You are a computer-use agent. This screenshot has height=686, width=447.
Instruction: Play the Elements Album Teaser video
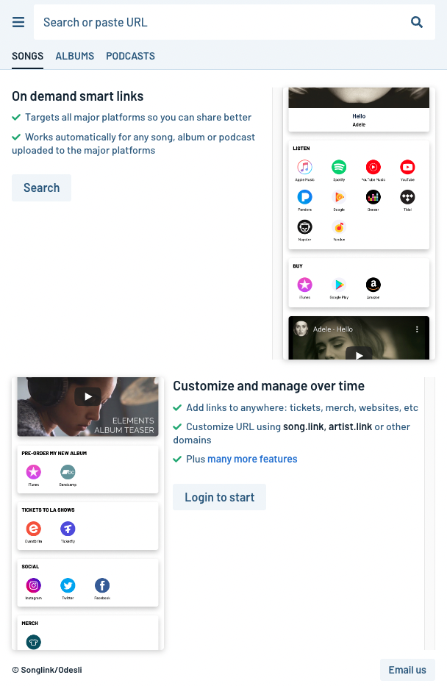click(x=87, y=396)
